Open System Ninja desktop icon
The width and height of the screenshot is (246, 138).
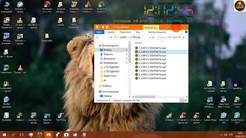[210, 117]
